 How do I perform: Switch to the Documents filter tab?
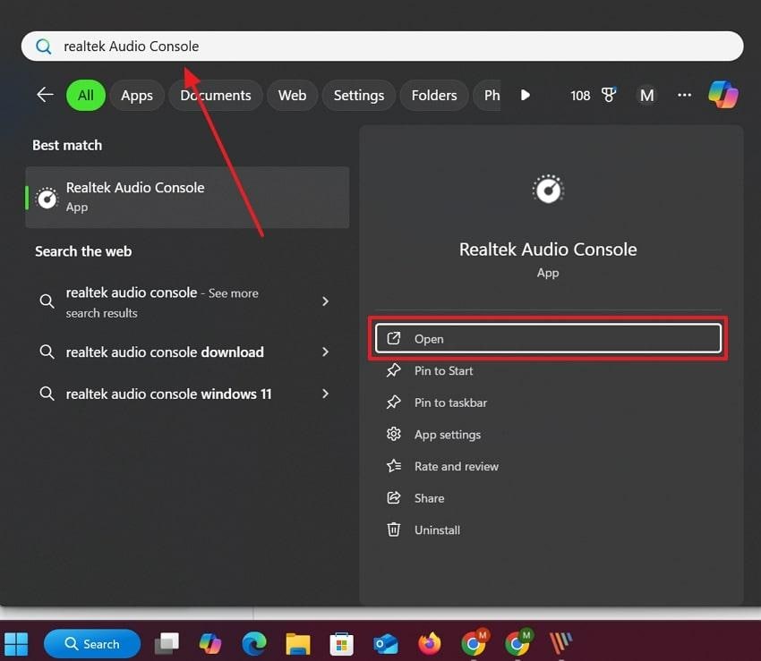pyautogui.click(x=216, y=95)
